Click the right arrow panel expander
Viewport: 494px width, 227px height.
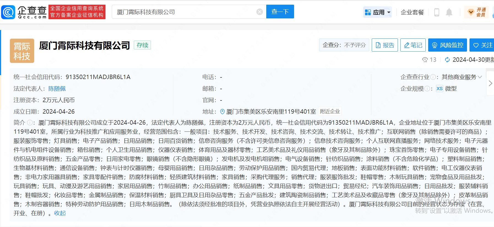(490, 83)
